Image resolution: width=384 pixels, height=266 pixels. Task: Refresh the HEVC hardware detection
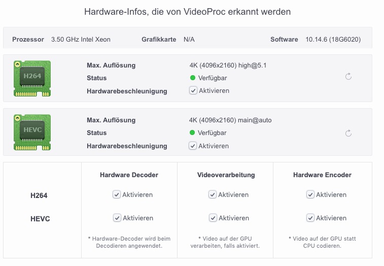pyautogui.click(x=348, y=133)
